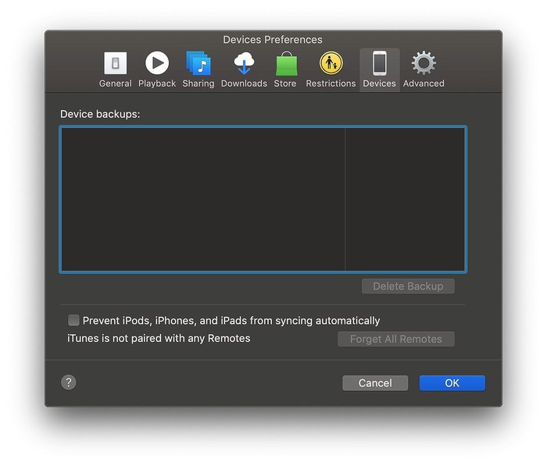Image resolution: width=547 pixels, height=466 pixels.
Task: Click the help question mark button
Action: (69, 382)
